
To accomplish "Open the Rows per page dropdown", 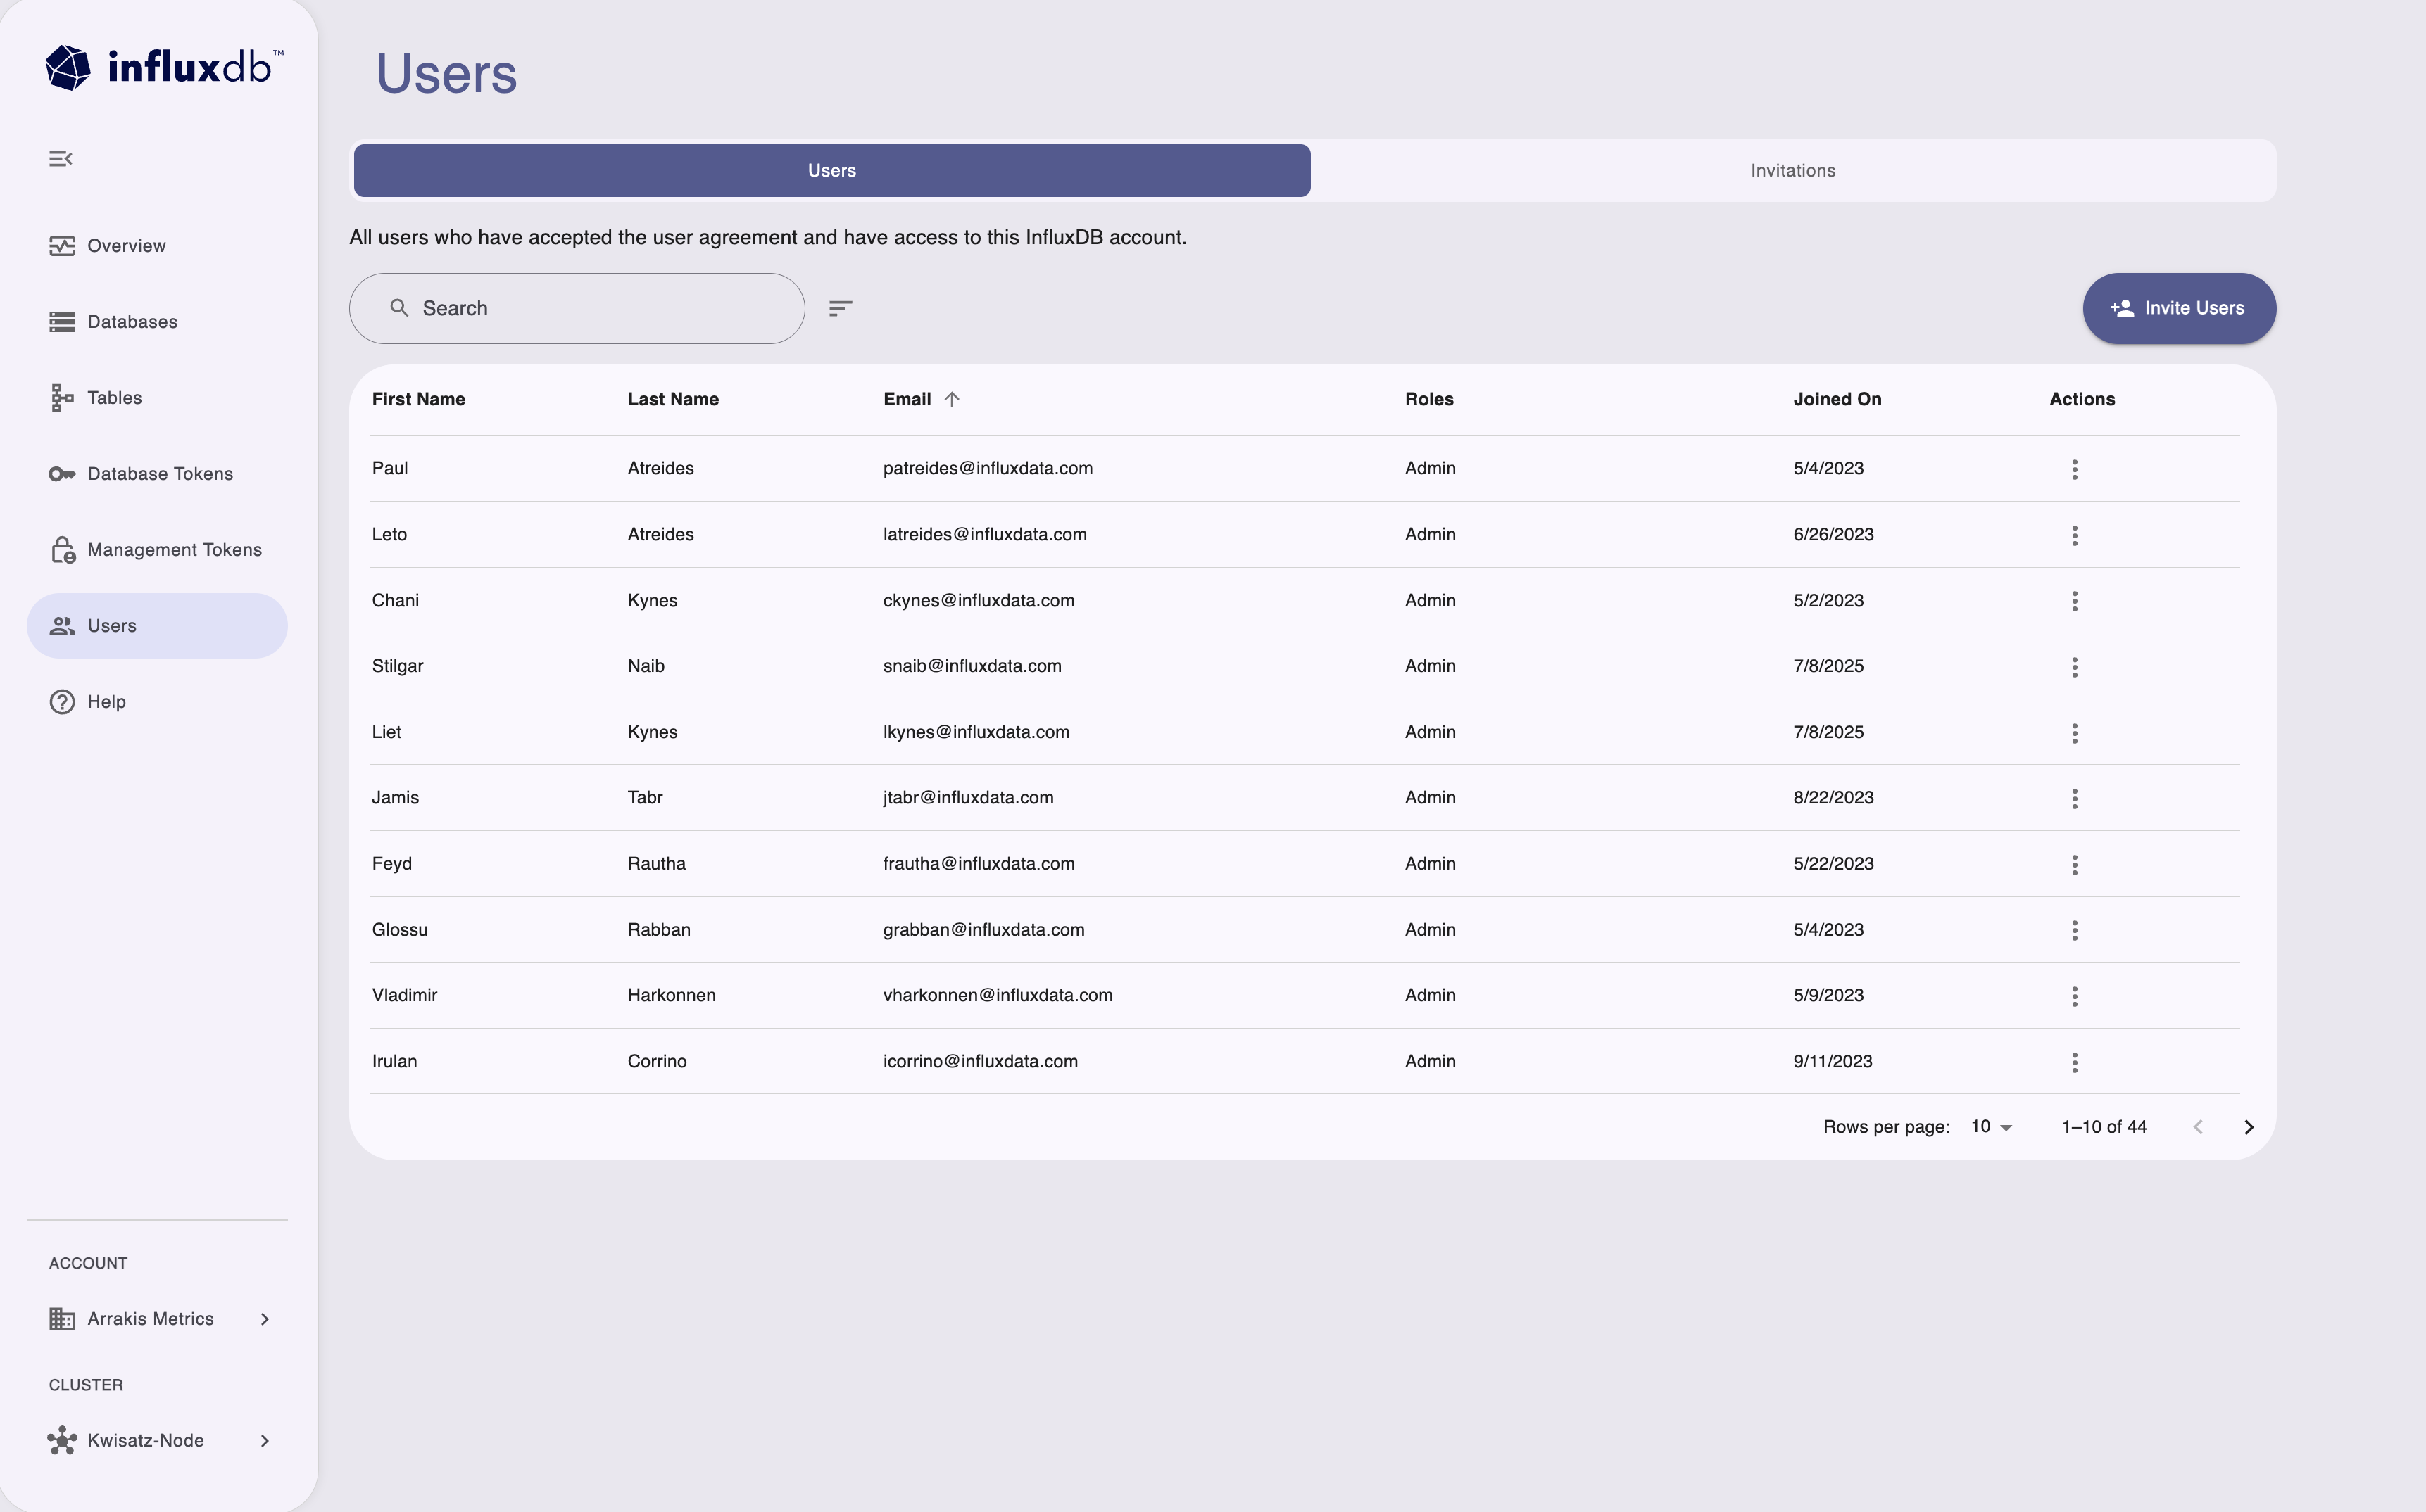I will (x=1990, y=1126).
